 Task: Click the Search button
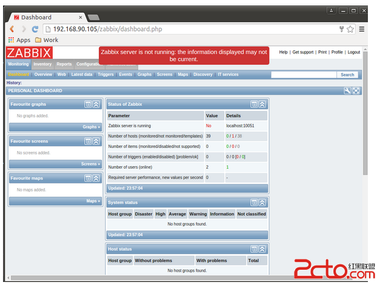point(347,75)
